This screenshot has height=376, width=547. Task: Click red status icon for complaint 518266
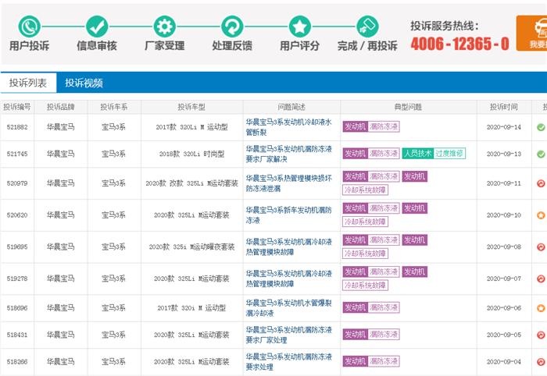tap(541, 362)
